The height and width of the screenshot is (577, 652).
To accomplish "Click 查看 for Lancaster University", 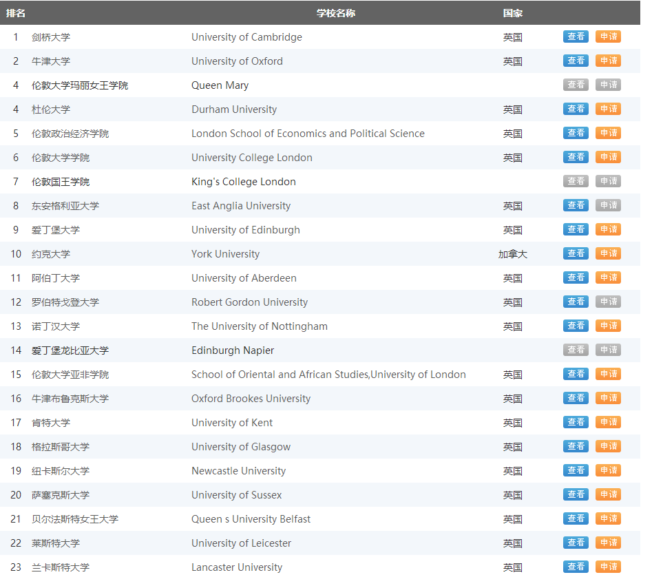I will [x=576, y=567].
